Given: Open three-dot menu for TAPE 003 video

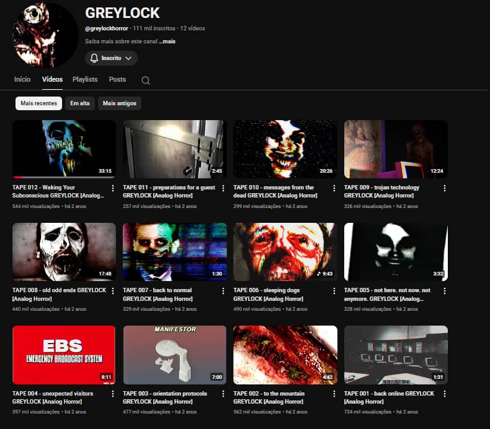Looking at the screenshot, I should click(223, 394).
